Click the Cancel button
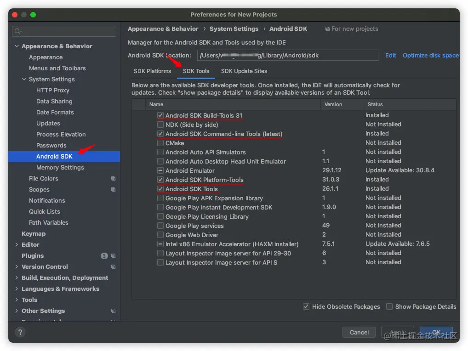 [359, 332]
